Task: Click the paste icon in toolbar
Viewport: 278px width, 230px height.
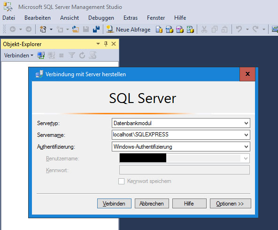Action: [x=224, y=29]
